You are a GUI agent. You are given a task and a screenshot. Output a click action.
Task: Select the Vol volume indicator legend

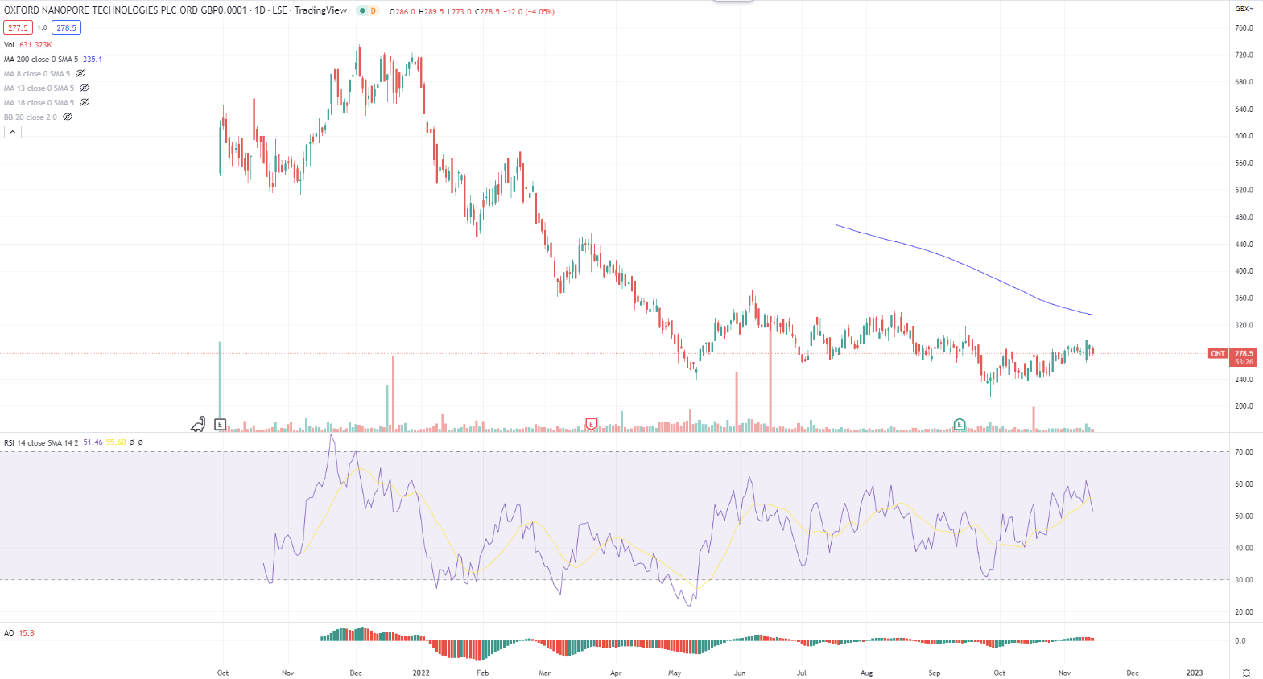pyautogui.click(x=10, y=45)
